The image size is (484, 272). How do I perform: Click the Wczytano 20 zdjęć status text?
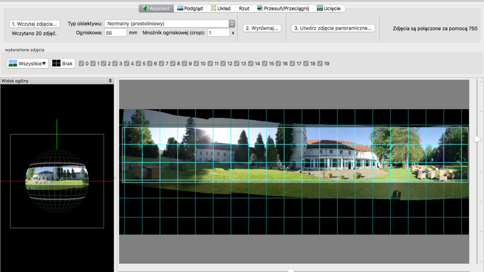[x=34, y=33]
